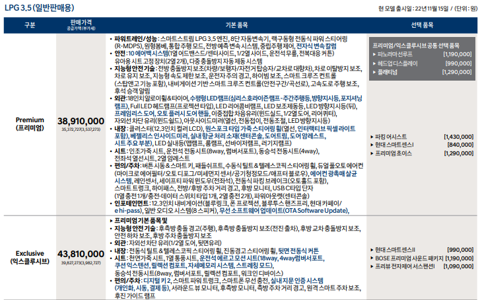The image size is (480, 300).
Task: Click the '시트' heading in Exclusive row
Action: tap(120, 258)
